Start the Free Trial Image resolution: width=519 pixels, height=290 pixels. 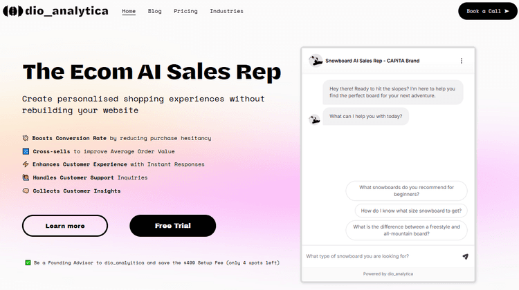[x=172, y=226]
